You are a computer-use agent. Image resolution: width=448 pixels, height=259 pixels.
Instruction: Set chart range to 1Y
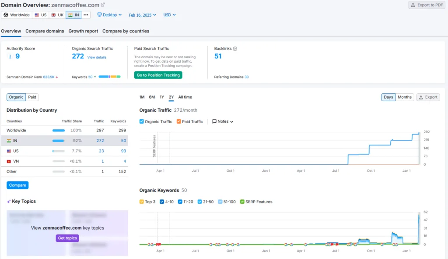(162, 97)
